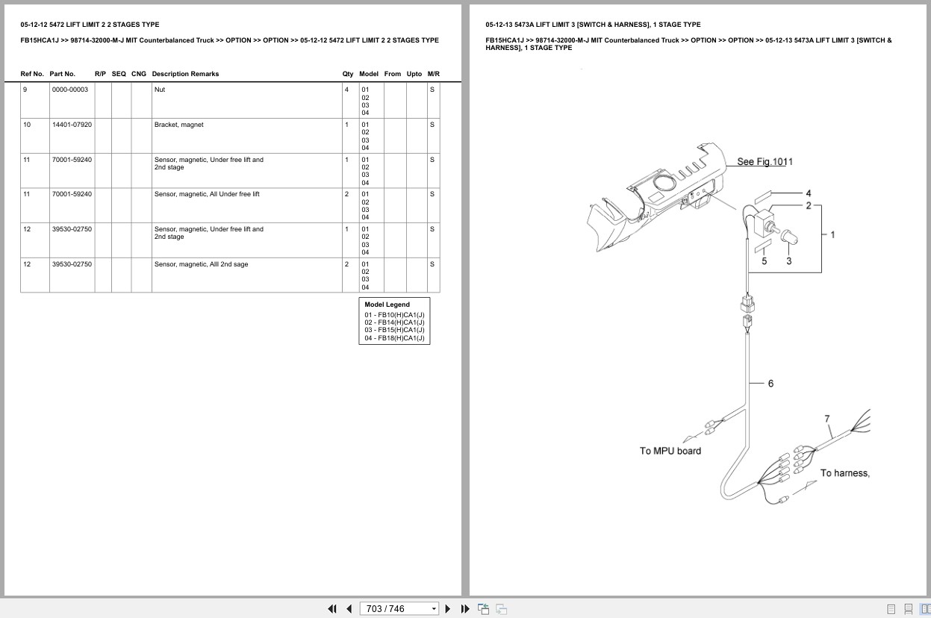Image resolution: width=931 pixels, height=618 pixels.
Task: Click the 'Part No.' column header
Action: 63,74
